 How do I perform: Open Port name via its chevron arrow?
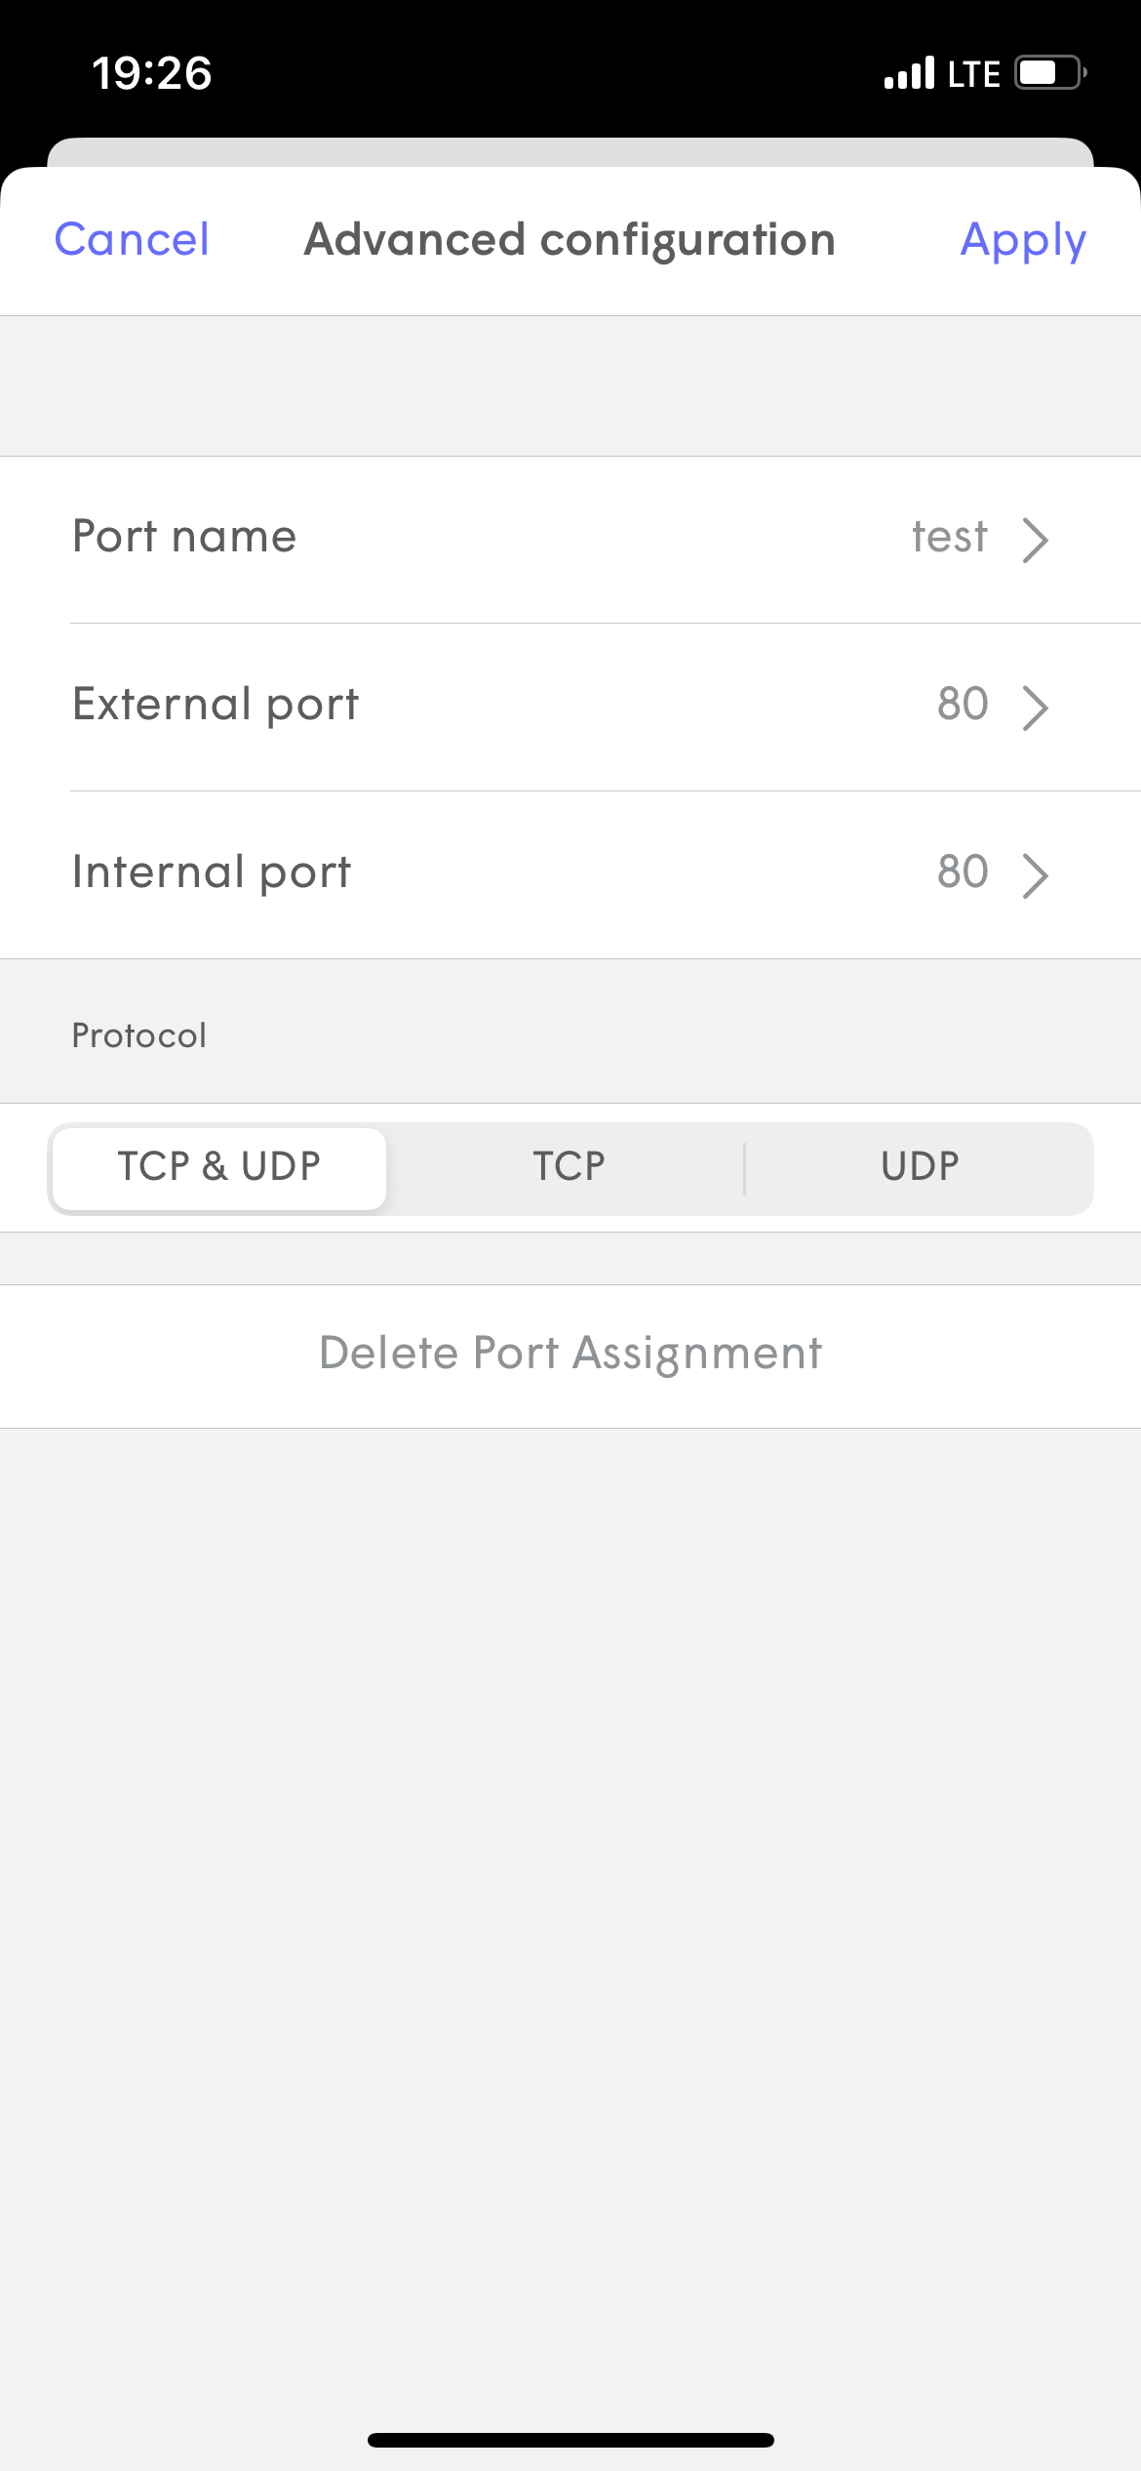[1035, 540]
